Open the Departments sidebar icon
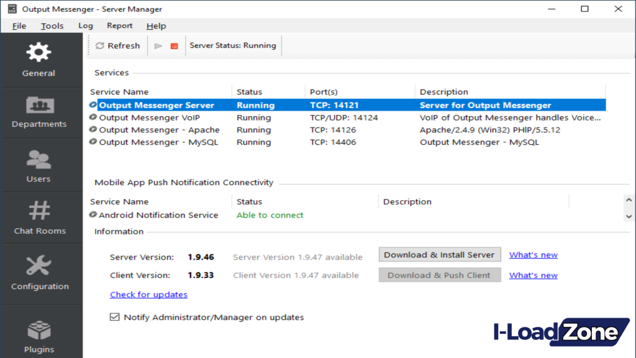The image size is (636, 358). (40, 104)
